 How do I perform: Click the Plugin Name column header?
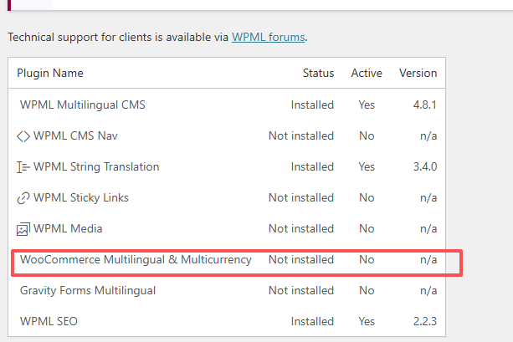(x=50, y=74)
